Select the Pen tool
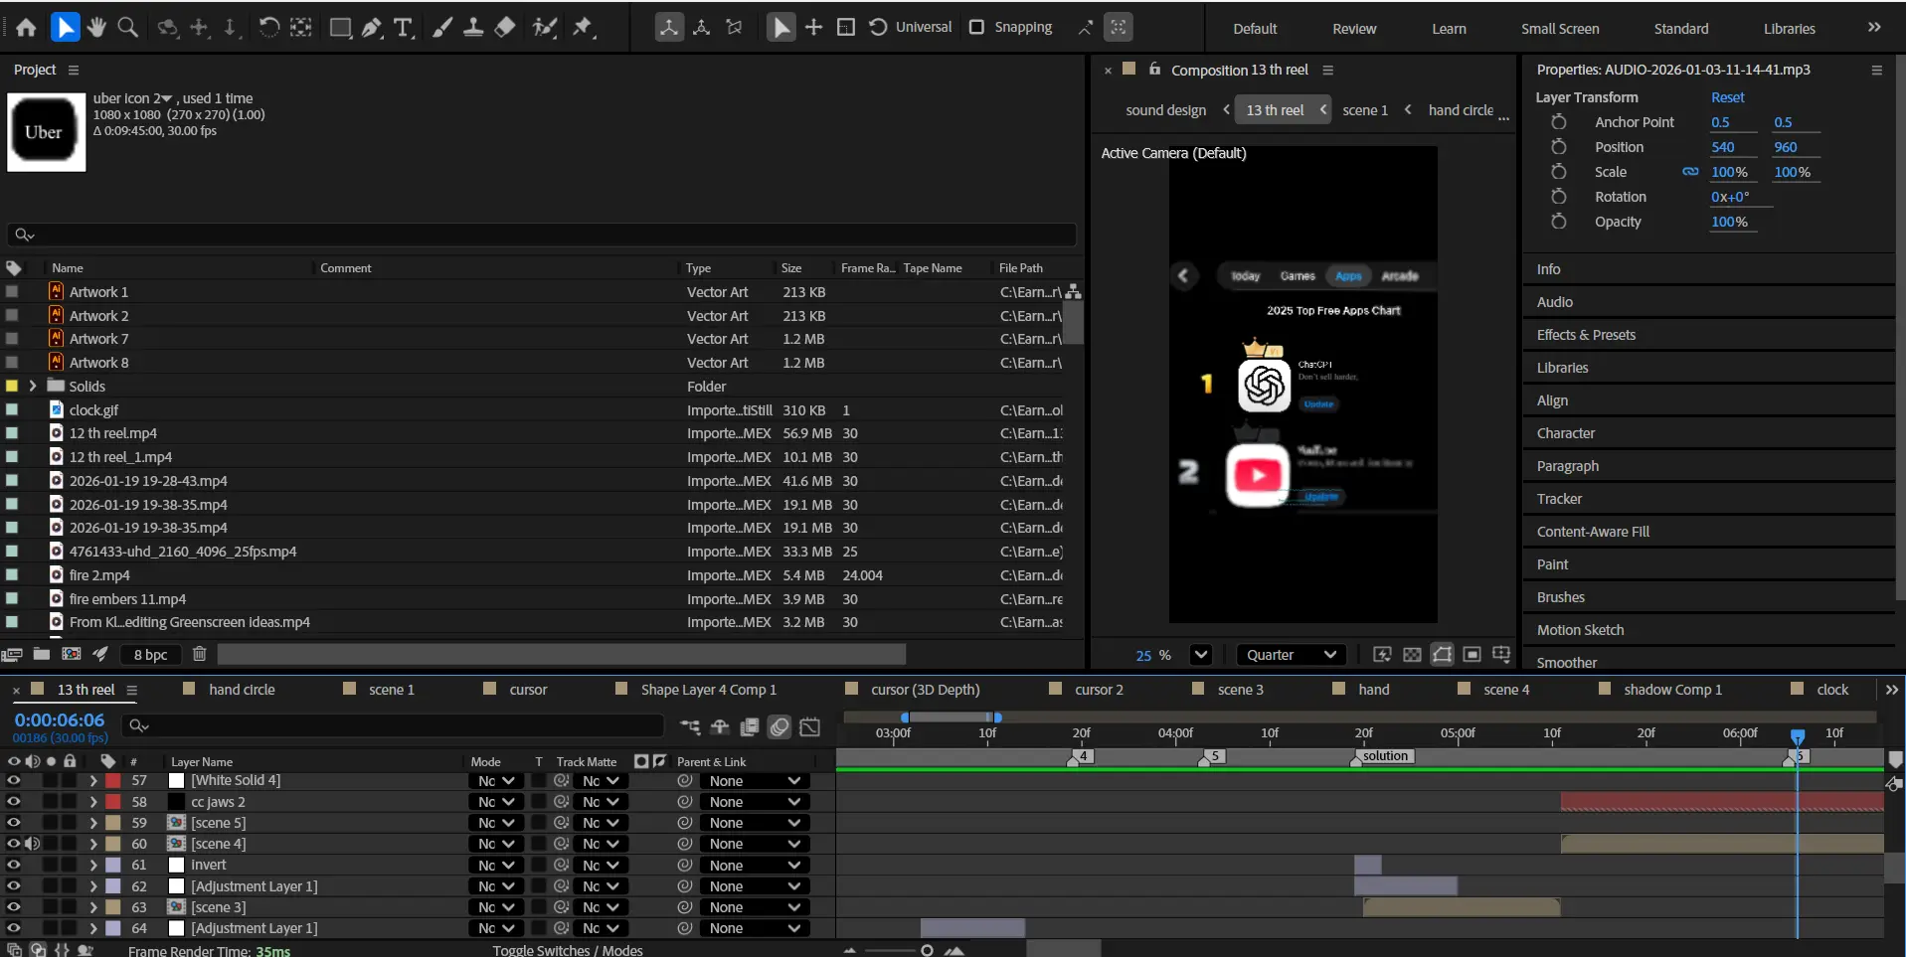The height and width of the screenshot is (957, 1906). click(372, 28)
